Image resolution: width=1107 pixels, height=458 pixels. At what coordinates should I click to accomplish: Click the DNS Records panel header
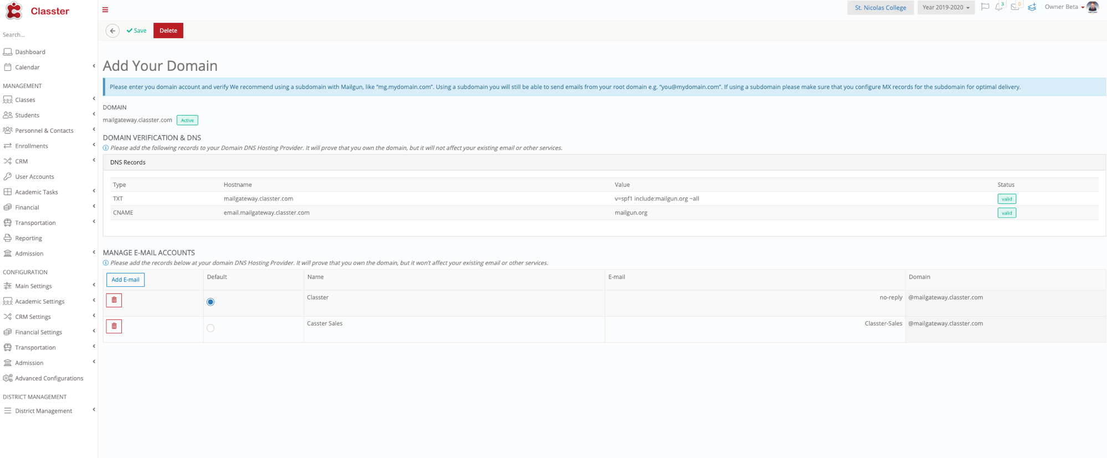[604, 162]
